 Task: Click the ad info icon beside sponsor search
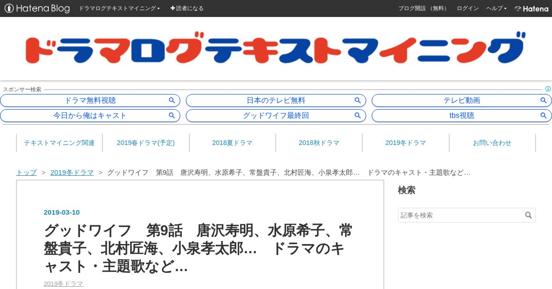pos(548,89)
